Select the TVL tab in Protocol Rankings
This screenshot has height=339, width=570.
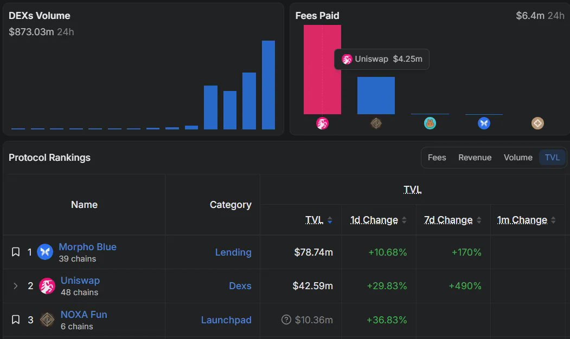coord(552,158)
